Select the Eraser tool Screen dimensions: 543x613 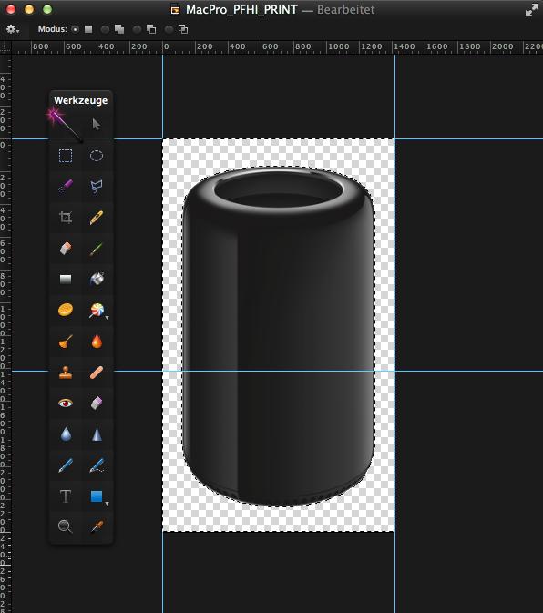click(x=66, y=248)
